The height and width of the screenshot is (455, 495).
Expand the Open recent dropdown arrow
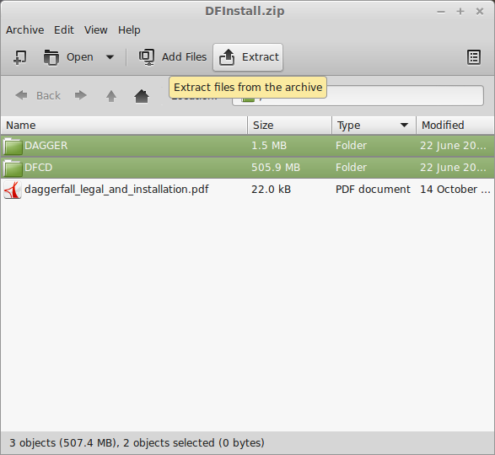coord(110,57)
